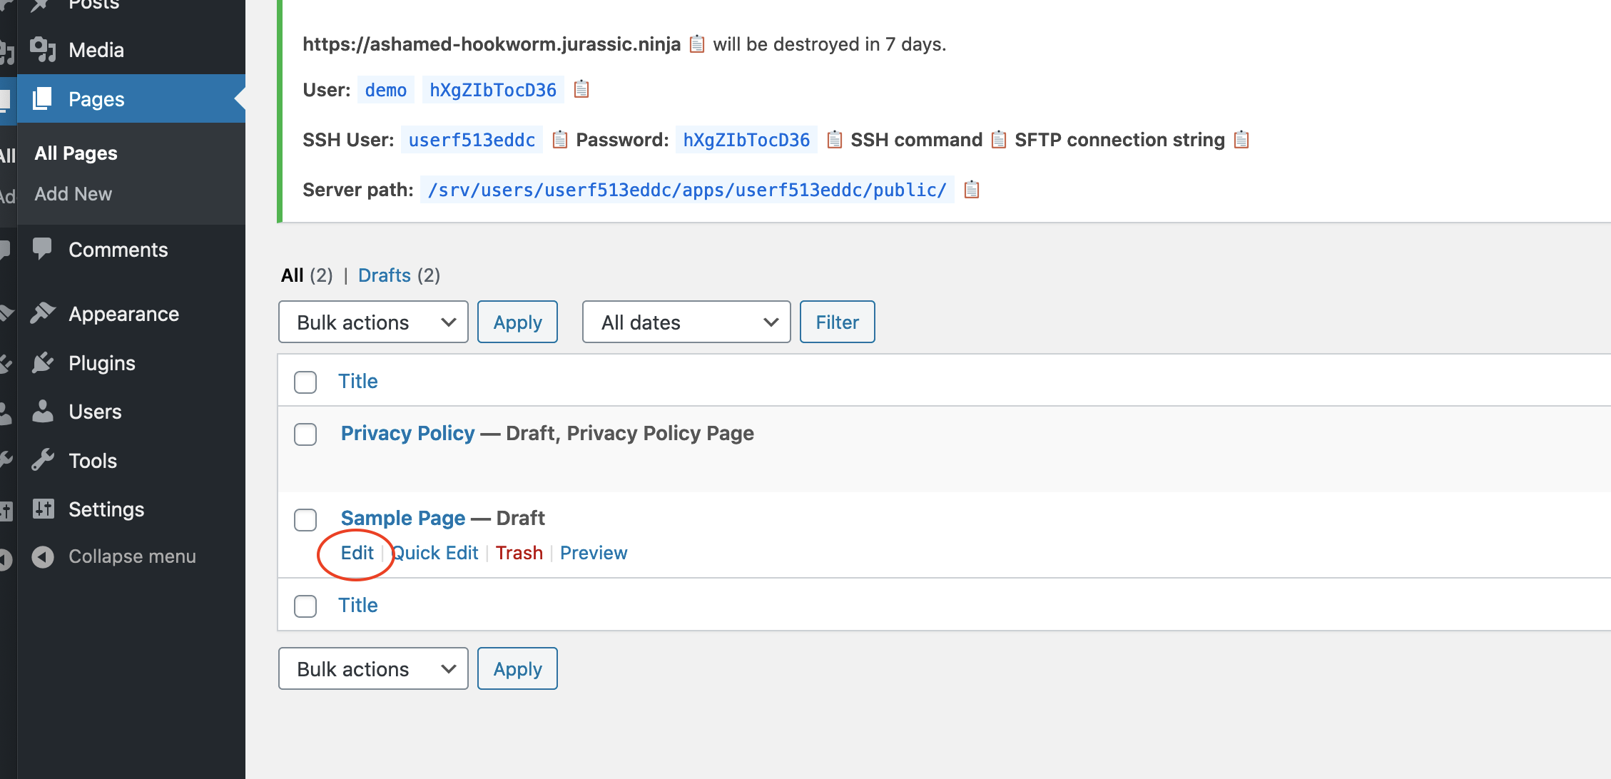Open the All dates filter dropdown
The image size is (1611, 779).
click(685, 322)
